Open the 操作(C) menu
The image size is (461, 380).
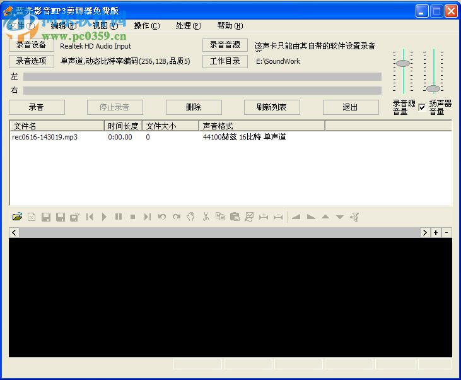point(147,26)
